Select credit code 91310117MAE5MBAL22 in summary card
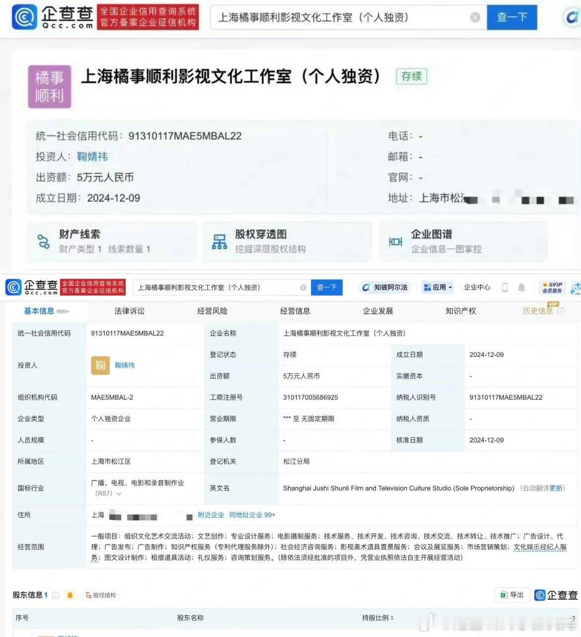The image size is (581, 637). click(x=185, y=136)
